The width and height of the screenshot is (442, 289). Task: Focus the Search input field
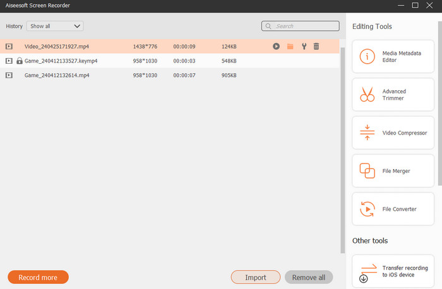300,27
